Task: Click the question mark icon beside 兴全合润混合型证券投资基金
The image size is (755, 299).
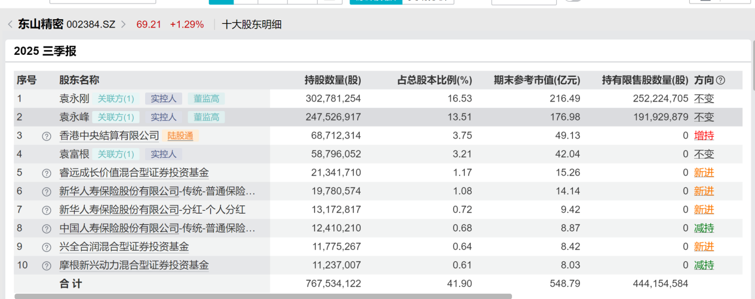Action: pyautogui.click(x=47, y=247)
